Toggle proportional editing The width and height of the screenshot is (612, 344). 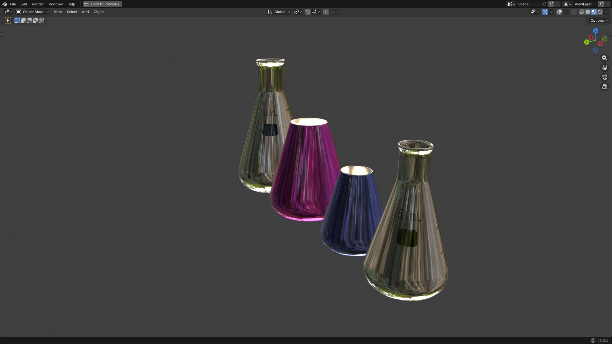[326, 12]
